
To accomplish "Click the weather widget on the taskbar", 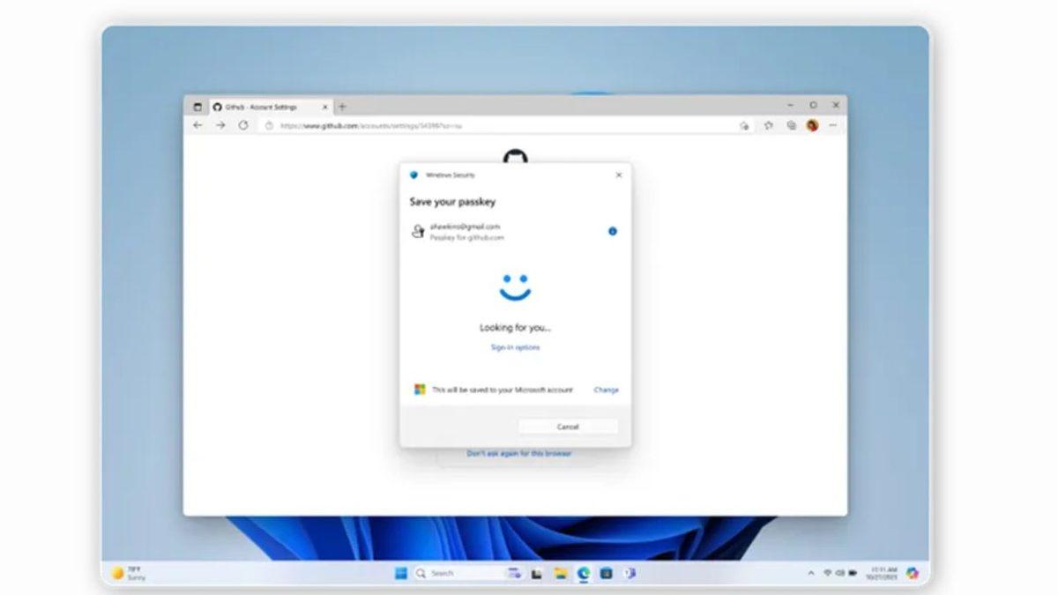I will pyautogui.click(x=123, y=573).
